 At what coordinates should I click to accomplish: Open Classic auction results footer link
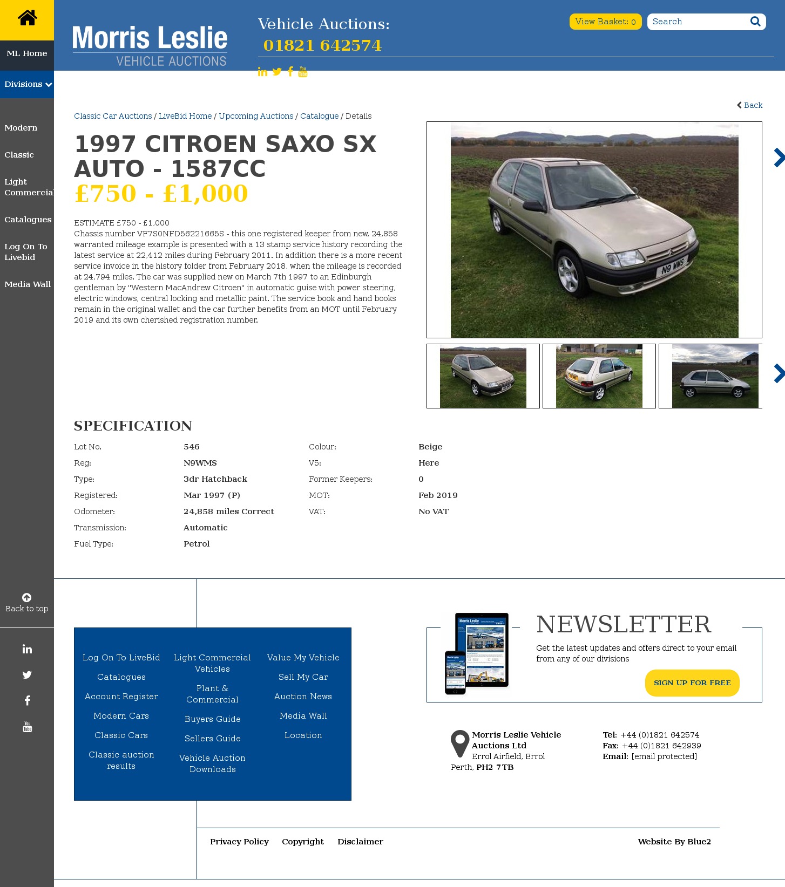click(x=121, y=760)
